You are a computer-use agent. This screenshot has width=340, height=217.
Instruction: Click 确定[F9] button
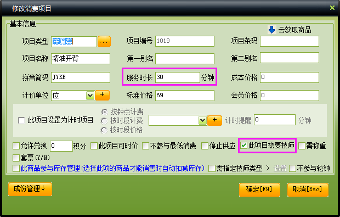click(x=259, y=190)
